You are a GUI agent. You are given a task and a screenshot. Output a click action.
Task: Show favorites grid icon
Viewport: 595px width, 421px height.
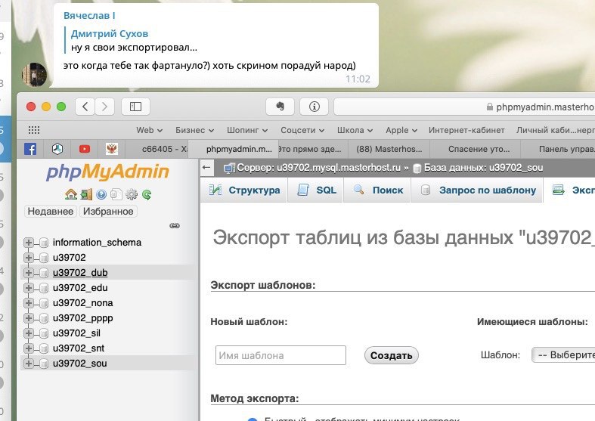pos(34,130)
